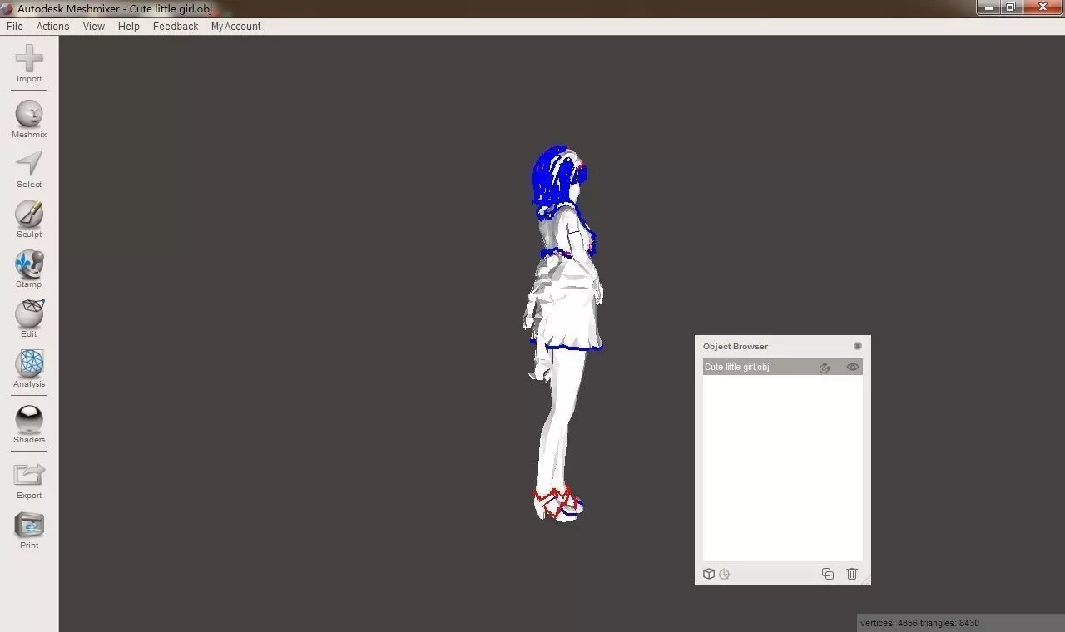The width and height of the screenshot is (1065, 632).
Task: Open the Stamp tool
Action: (29, 269)
